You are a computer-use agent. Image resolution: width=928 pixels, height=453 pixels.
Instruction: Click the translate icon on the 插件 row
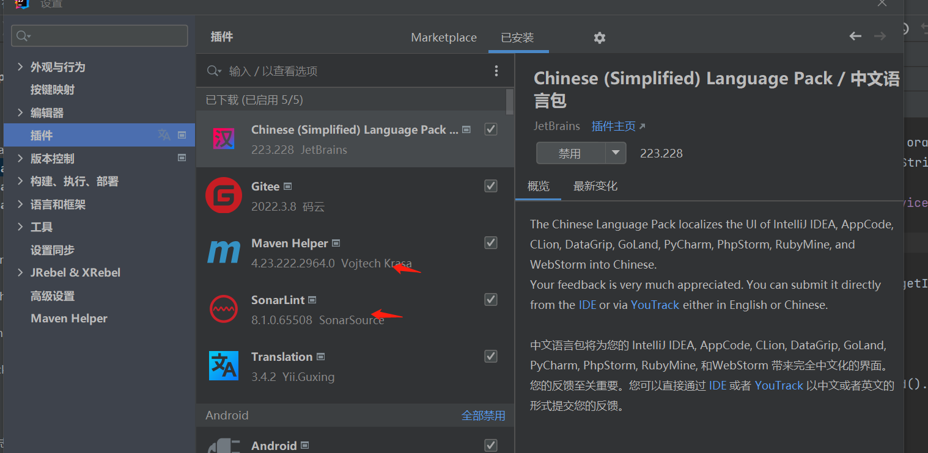(164, 135)
